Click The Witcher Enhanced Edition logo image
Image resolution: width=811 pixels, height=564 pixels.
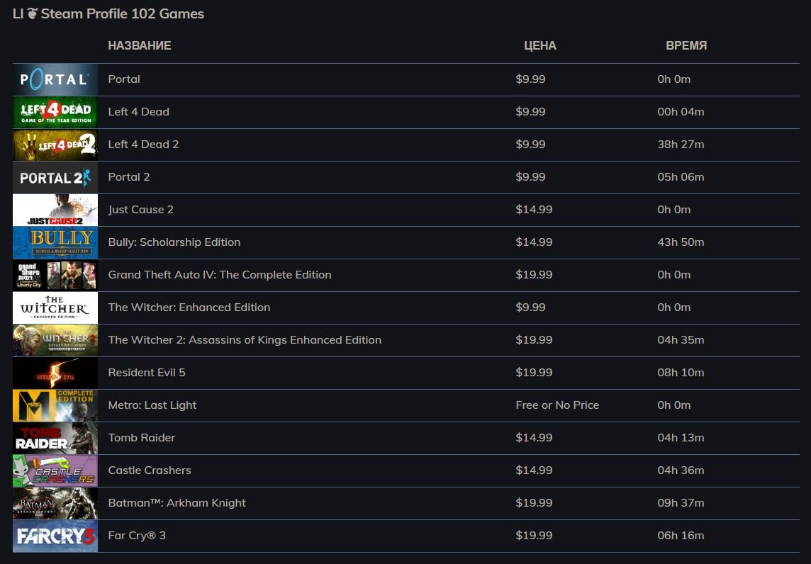[55, 308]
